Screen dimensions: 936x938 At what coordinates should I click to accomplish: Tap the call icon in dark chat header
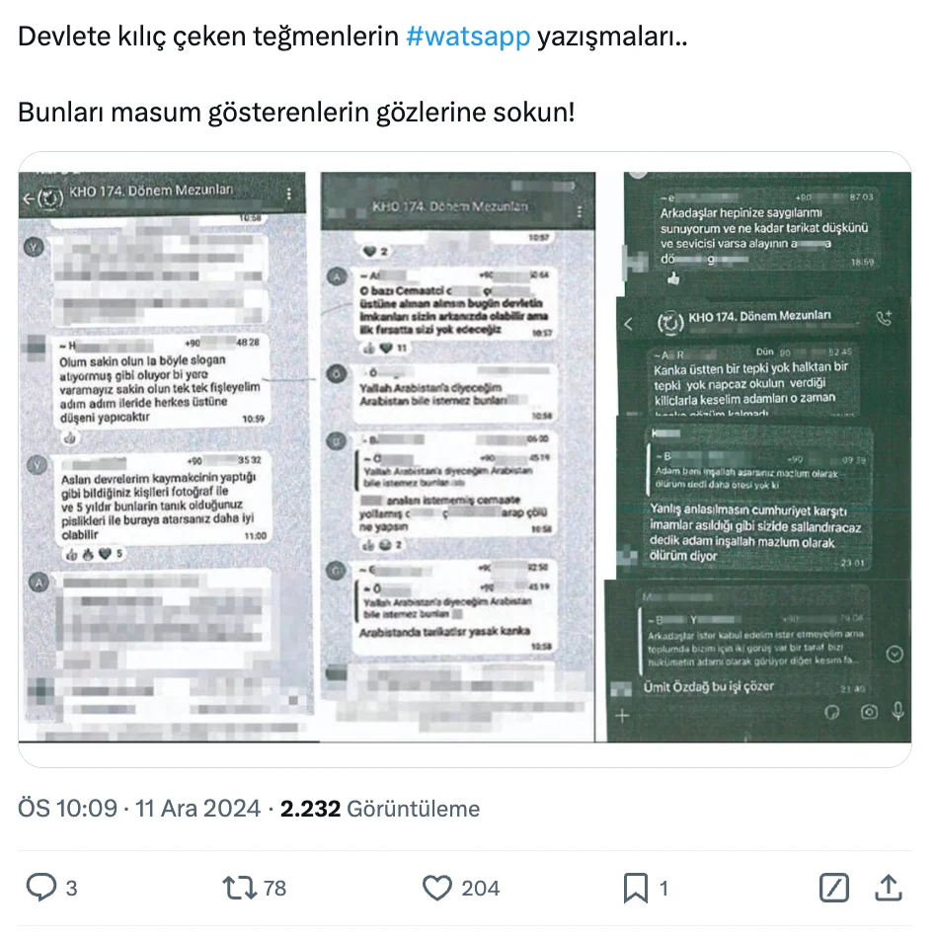884,318
